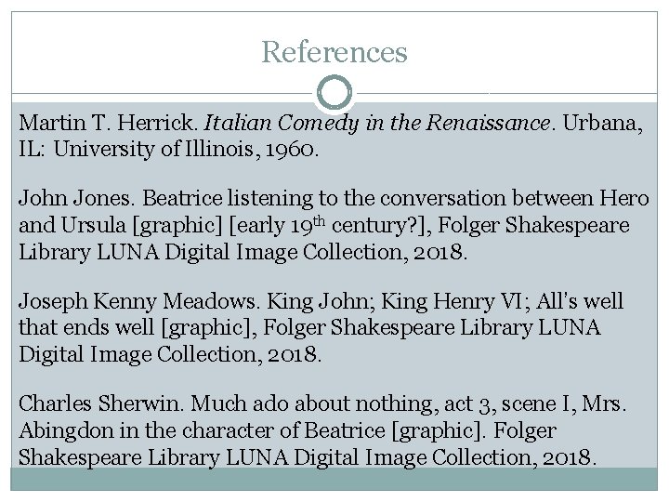Click the dark teal bar at slide bottom

334,479
